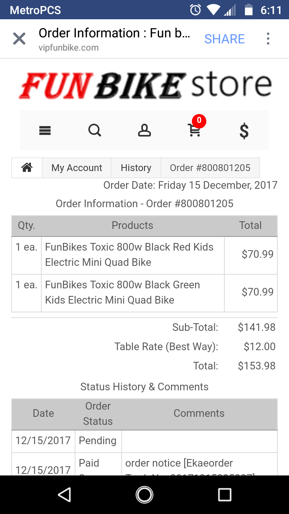
Task: Open Order #800801205 breadcrumb
Action: (x=210, y=167)
